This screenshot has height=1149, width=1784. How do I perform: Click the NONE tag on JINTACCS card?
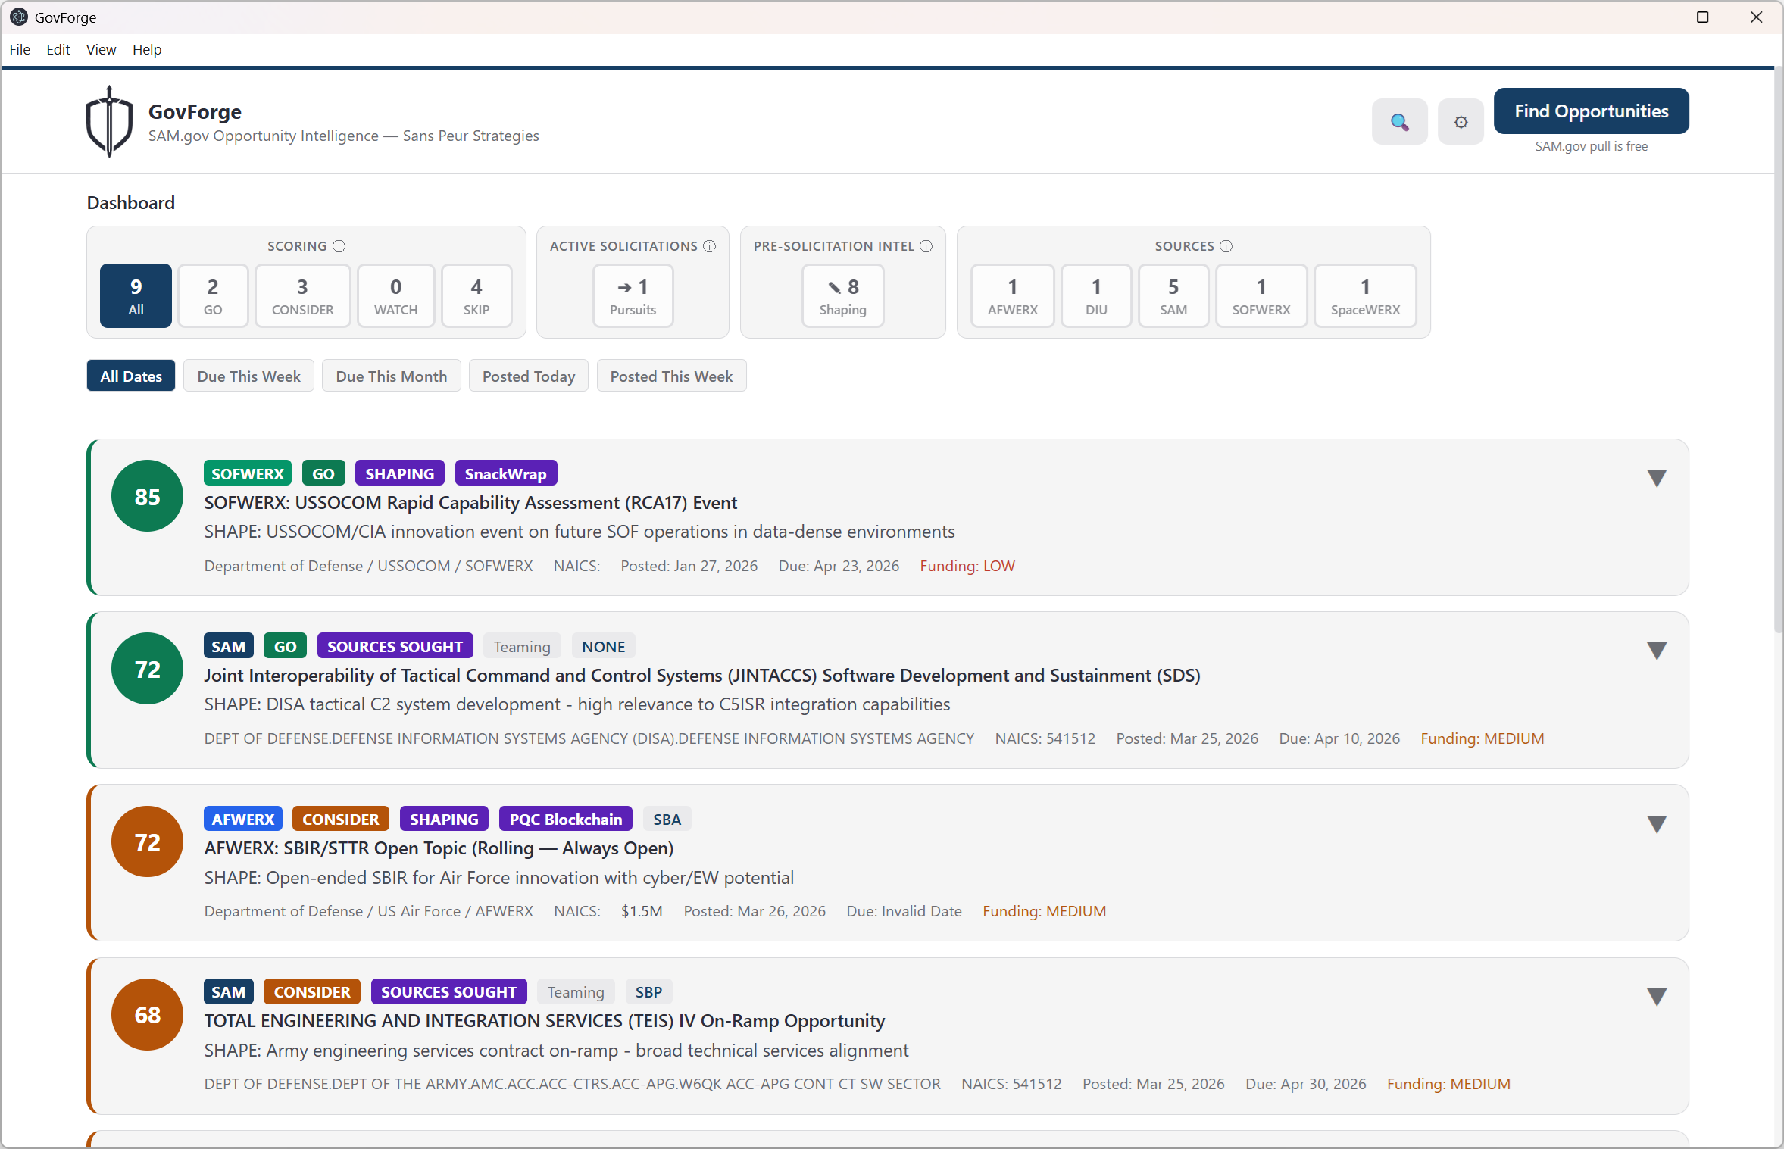tap(603, 646)
